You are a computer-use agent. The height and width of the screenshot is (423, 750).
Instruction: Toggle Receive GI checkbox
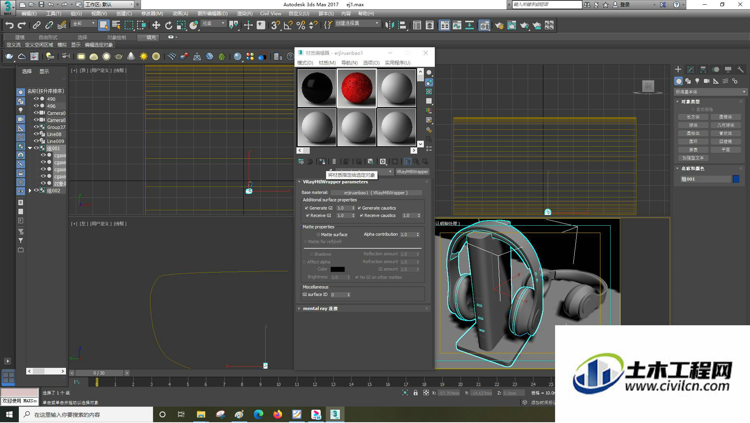308,215
